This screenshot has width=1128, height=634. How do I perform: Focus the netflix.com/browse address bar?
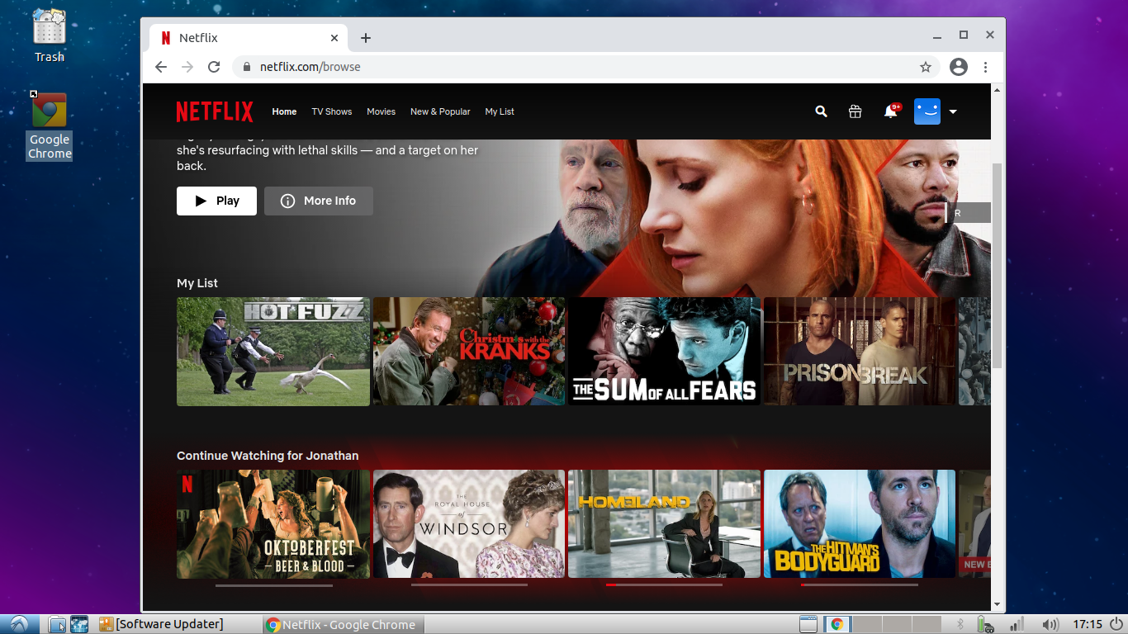coord(586,67)
